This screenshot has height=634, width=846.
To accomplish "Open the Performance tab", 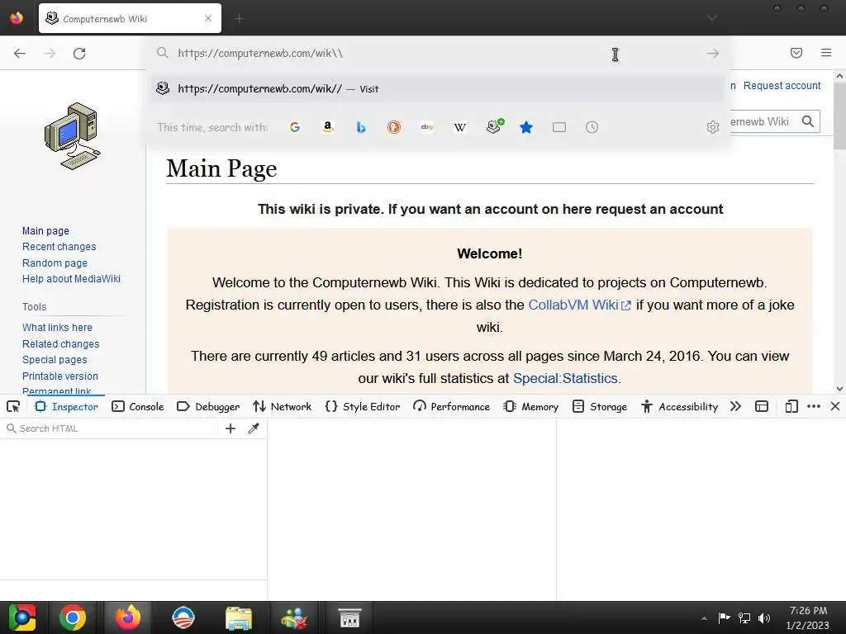I will pos(452,406).
